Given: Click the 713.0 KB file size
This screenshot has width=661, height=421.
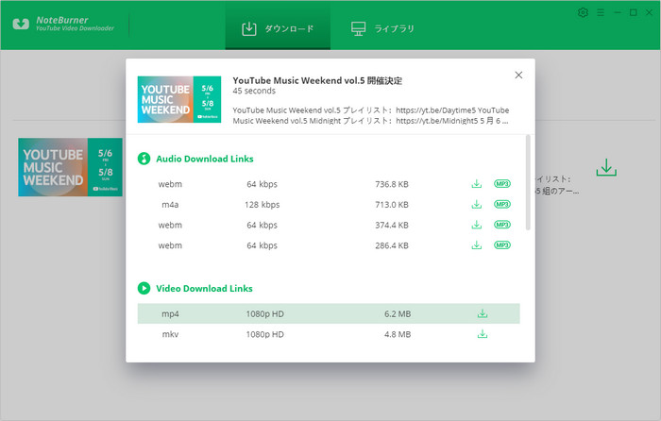Looking at the screenshot, I should (x=392, y=205).
